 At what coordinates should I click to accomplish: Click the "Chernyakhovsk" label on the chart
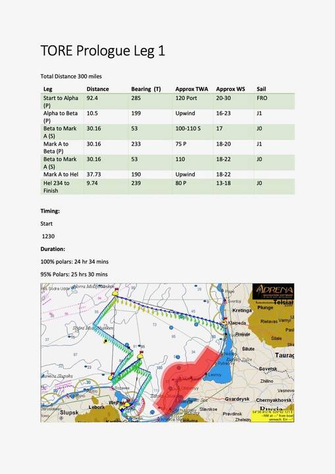274,400
